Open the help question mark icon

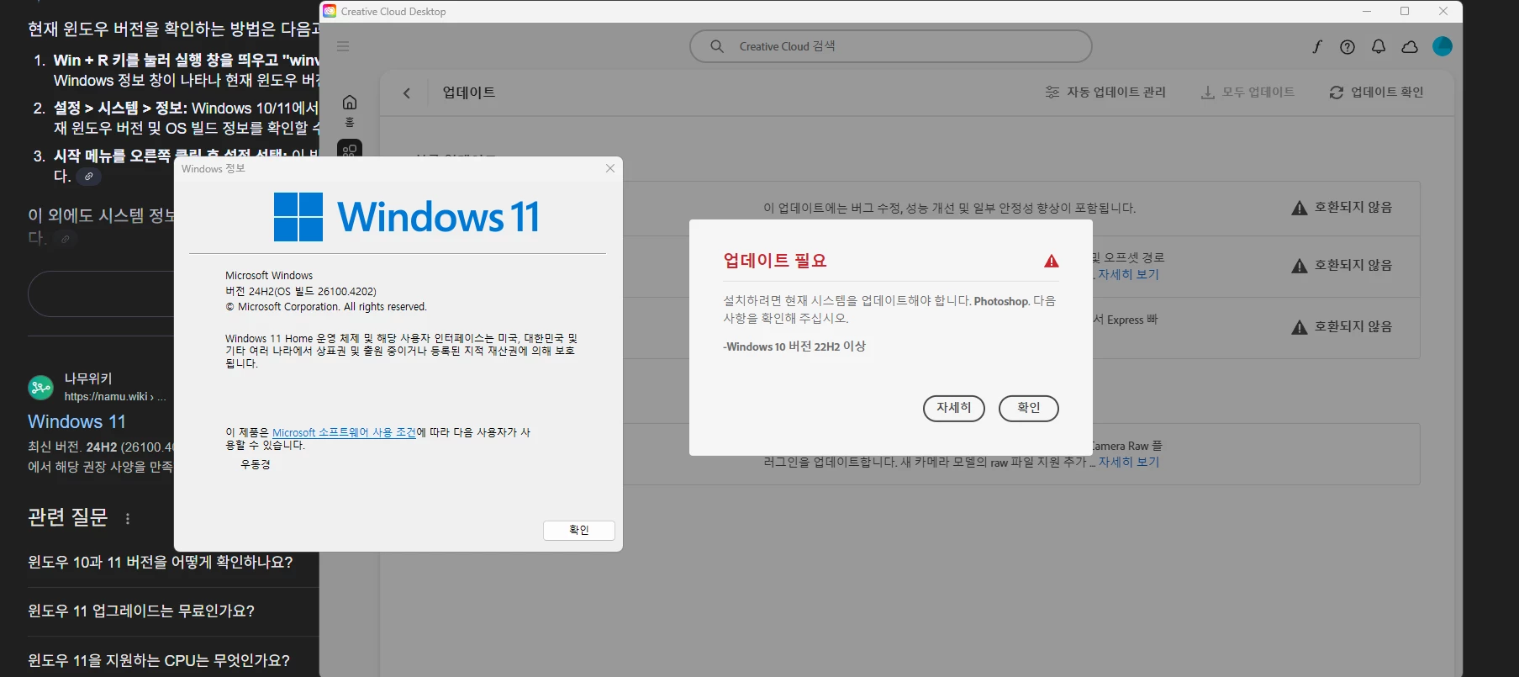1348,47
